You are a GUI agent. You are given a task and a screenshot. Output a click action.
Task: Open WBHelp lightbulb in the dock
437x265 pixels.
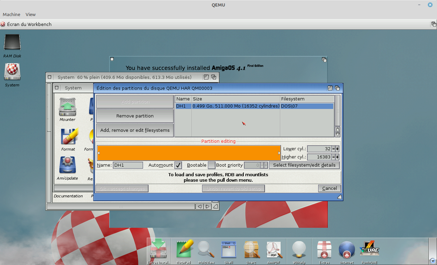(299, 250)
